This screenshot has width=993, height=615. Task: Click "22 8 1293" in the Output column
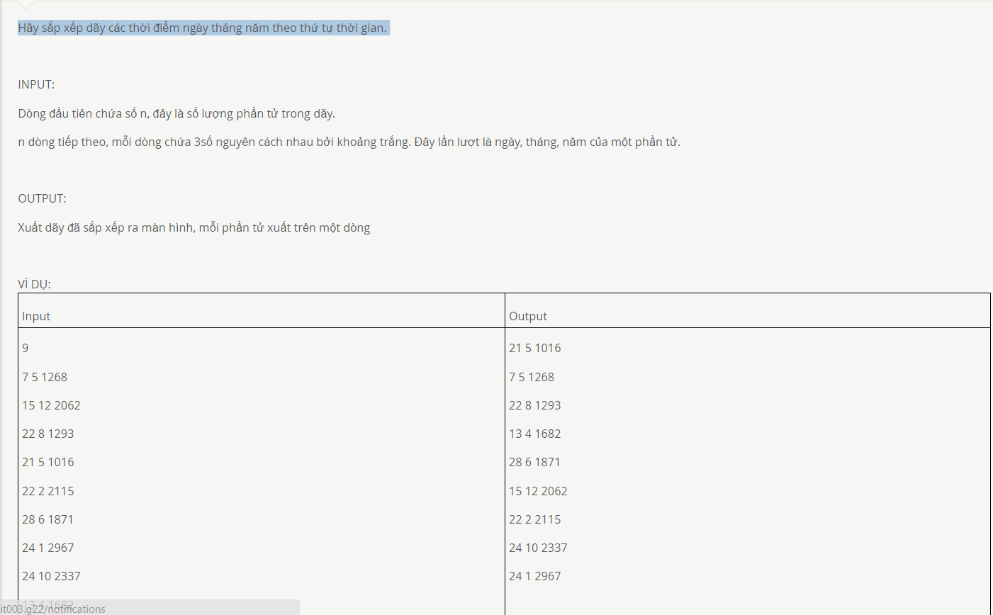534,405
